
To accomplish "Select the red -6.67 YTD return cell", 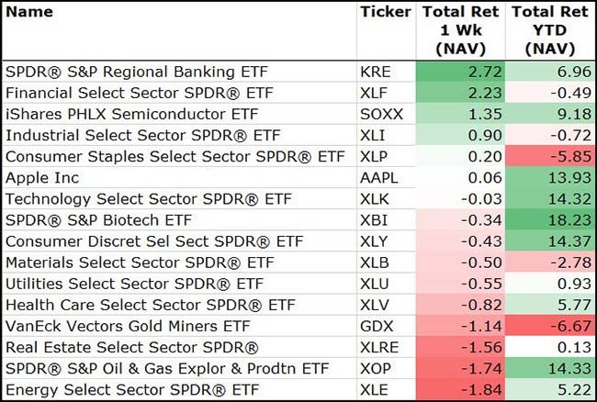I will point(549,326).
